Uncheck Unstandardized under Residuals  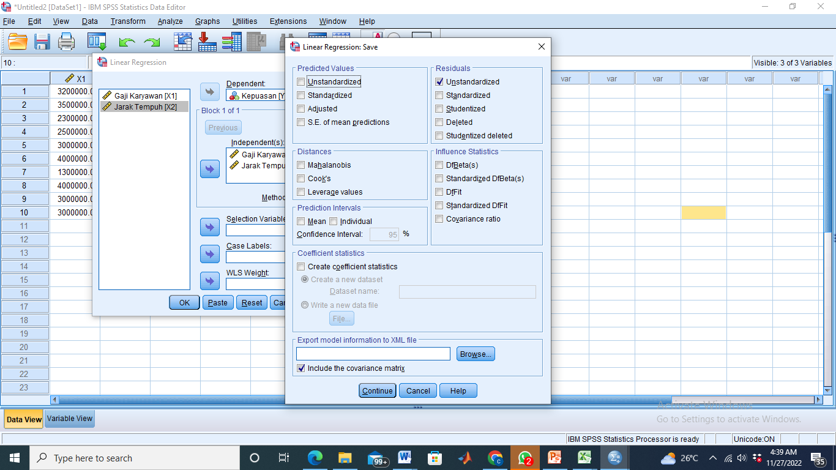(439, 82)
